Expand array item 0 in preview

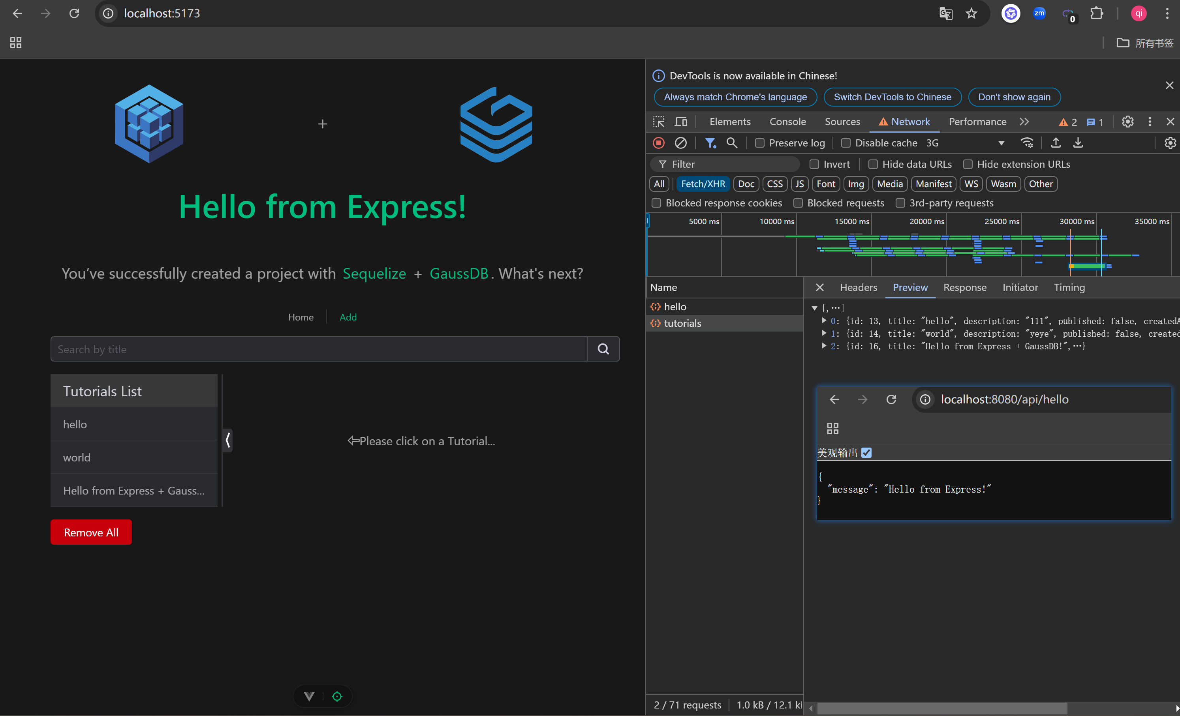824,321
